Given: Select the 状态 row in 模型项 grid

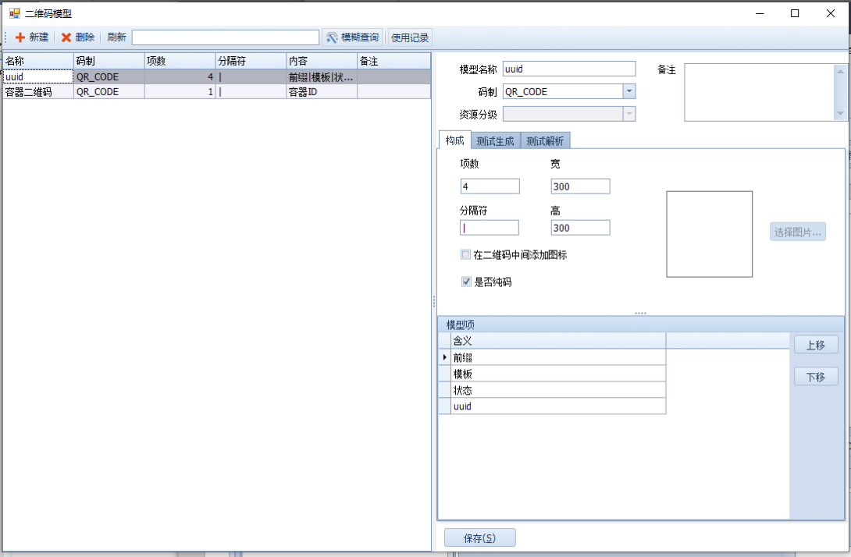Looking at the screenshot, I should coord(558,390).
